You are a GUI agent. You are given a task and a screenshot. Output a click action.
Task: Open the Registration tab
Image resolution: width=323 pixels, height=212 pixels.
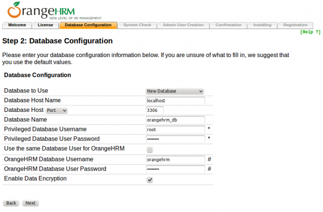[x=295, y=25]
